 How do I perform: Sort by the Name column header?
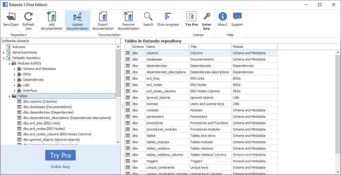(167, 47)
